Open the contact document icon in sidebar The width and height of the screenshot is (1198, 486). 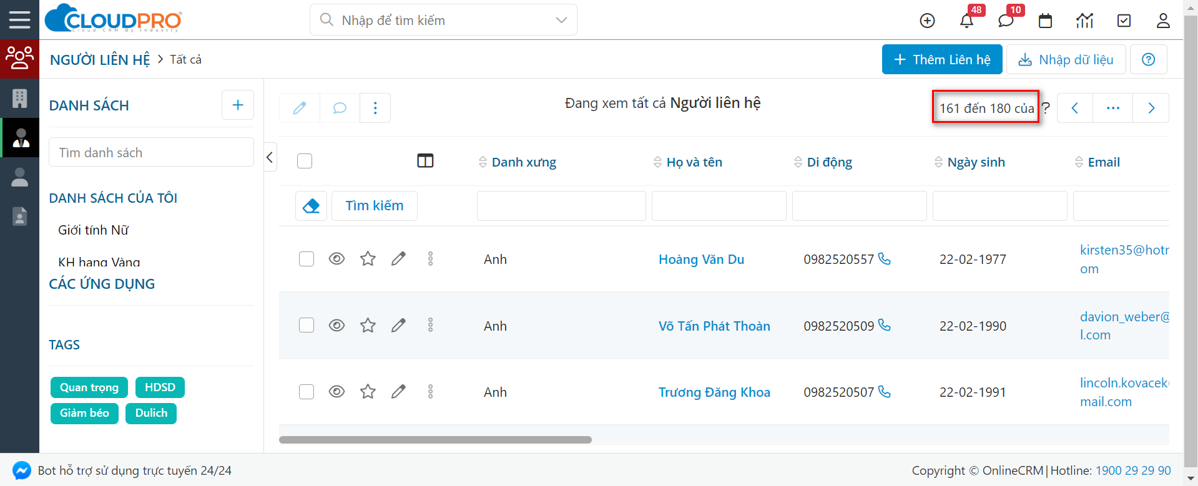click(x=19, y=216)
